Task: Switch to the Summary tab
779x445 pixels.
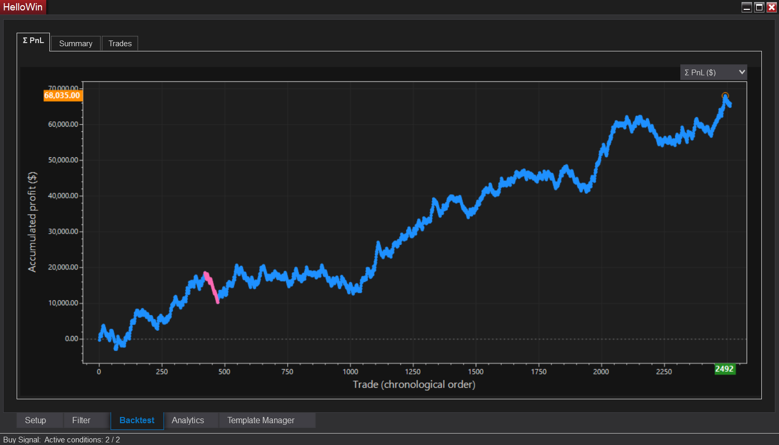Action: coord(76,44)
